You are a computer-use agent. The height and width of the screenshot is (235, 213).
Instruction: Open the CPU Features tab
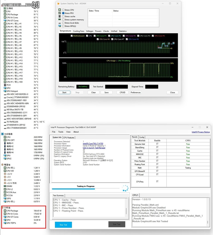(69, 138)
